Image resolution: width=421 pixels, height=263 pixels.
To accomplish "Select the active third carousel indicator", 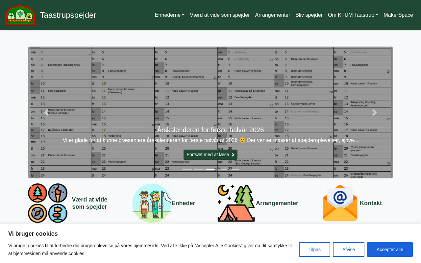I will (210, 169).
